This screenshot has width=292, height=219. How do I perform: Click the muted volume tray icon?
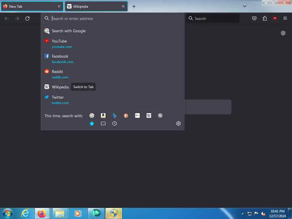click(263, 214)
